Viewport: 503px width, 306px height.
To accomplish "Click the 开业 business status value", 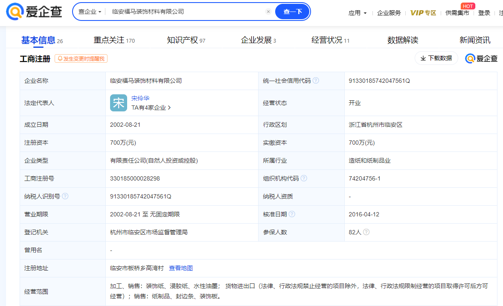I will point(355,103).
